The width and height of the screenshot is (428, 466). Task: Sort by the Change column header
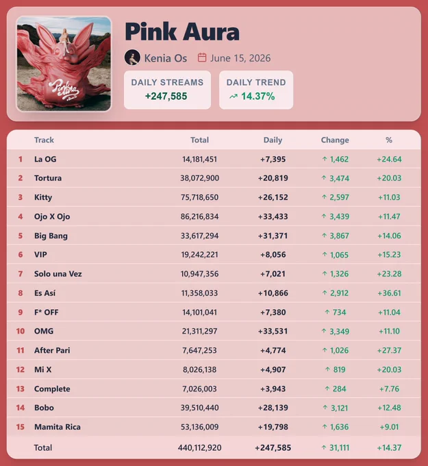(x=335, y=140)
